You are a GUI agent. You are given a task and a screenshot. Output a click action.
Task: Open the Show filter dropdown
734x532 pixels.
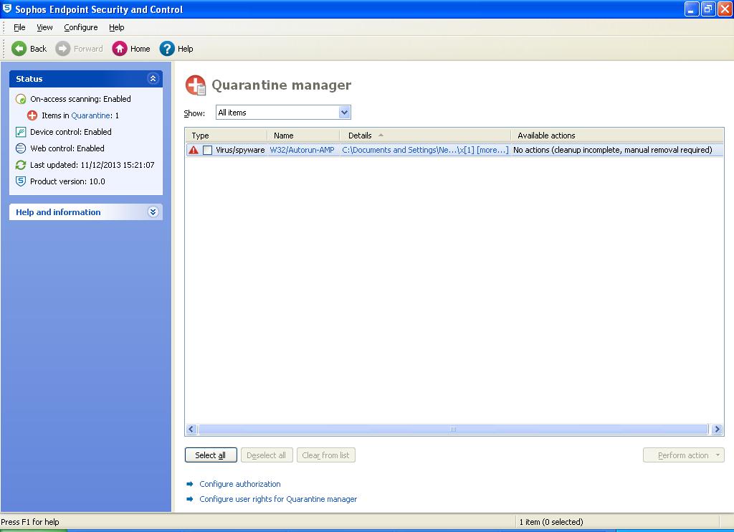click(x=345, y=113)
